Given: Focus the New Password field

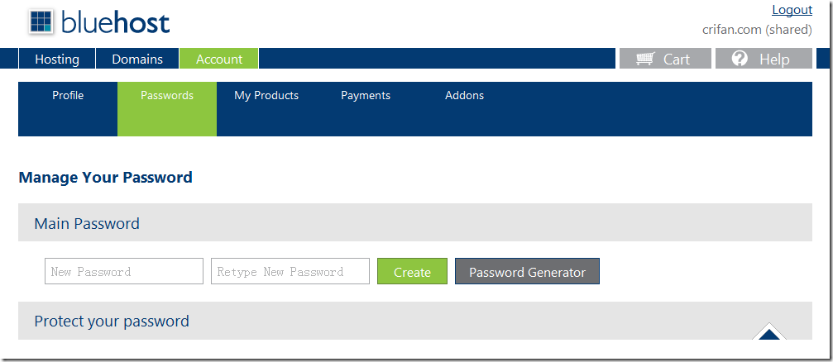Looking at the screenshot, I should pyautogui.click(x=124, y=271).
